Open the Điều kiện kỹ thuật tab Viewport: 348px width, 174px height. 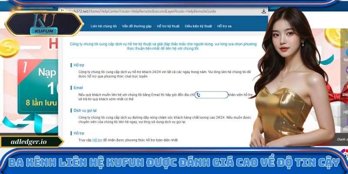click(198, 26)
